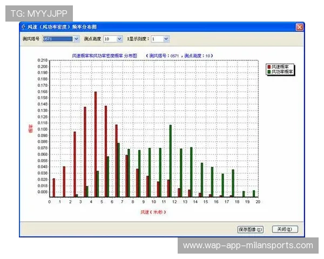Click the 测风塔号 label in the toolbar

(31, 39)
